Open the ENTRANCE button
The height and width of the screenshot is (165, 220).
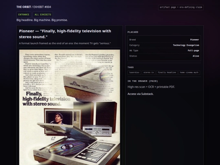click(x=24, y=15)
